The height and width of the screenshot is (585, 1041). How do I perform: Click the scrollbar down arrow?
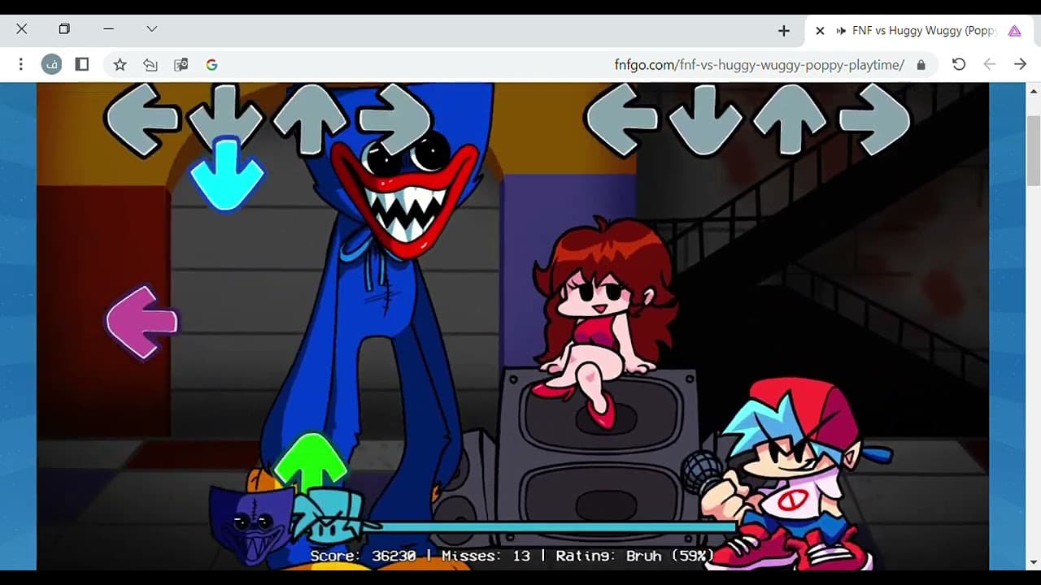click(x=1034, y=562)
